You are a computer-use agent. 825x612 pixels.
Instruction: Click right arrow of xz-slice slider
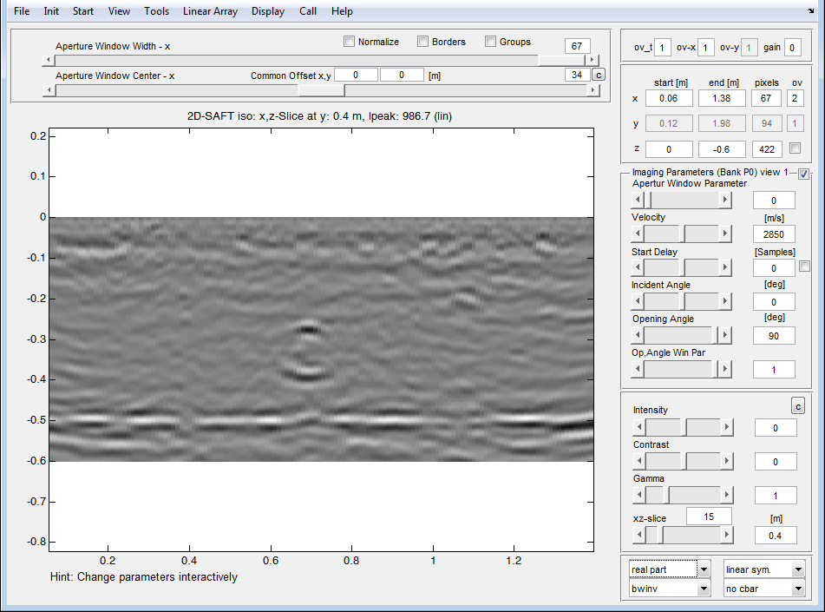point(727,535)
